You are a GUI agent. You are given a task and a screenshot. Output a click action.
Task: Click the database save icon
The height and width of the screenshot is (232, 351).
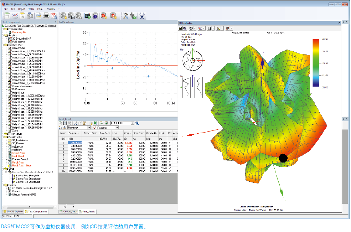[71, 16]
